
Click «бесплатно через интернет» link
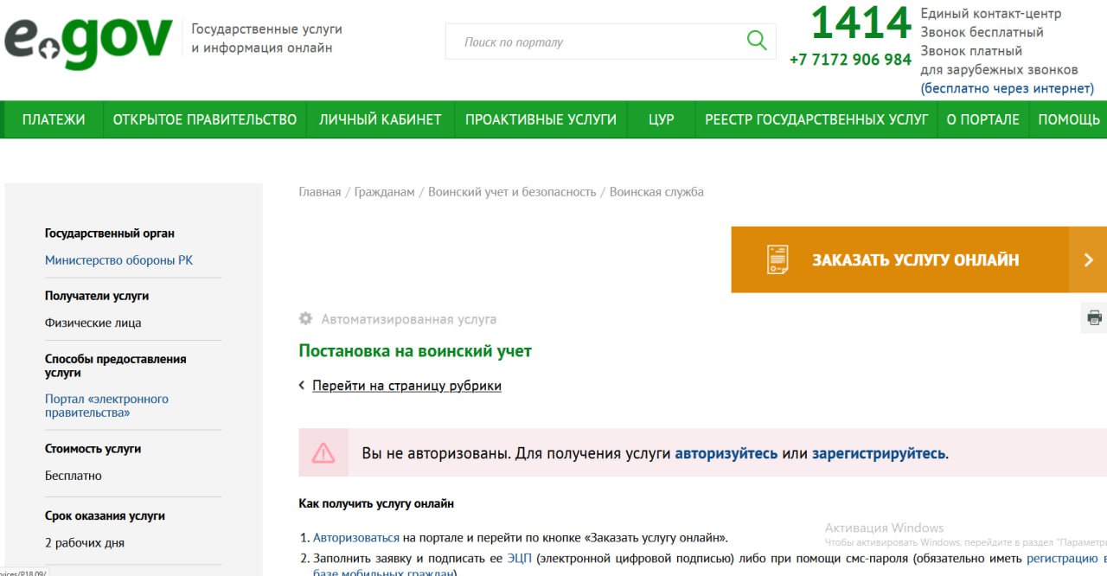1008,88
